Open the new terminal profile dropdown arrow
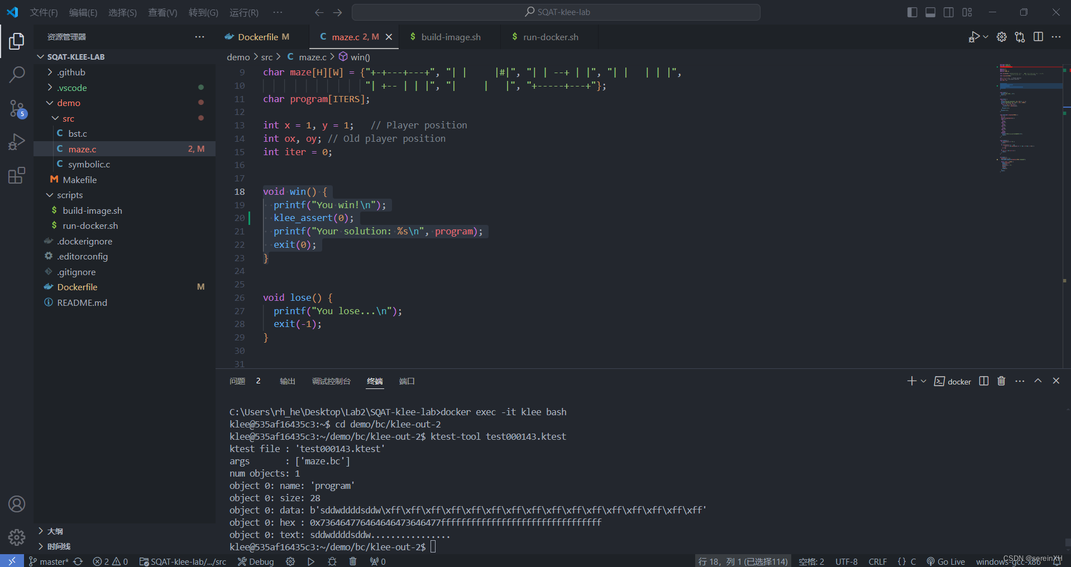Viewport: 1071px width, 567px height. click(x=924, y=381)
